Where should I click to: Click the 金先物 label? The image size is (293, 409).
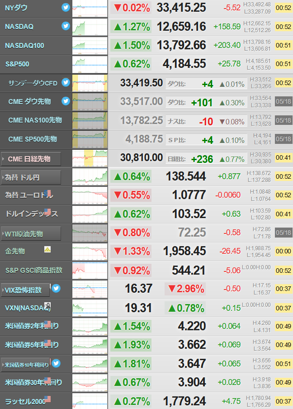pos(15,251)
